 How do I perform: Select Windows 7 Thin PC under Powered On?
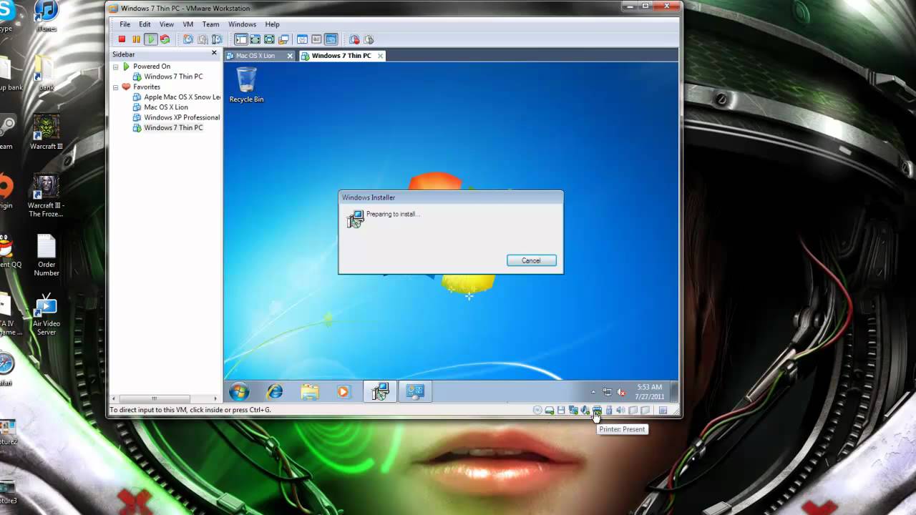[173, 77]
